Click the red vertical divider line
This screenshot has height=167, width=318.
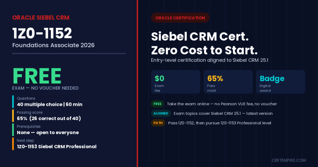(x=137, y=83)
